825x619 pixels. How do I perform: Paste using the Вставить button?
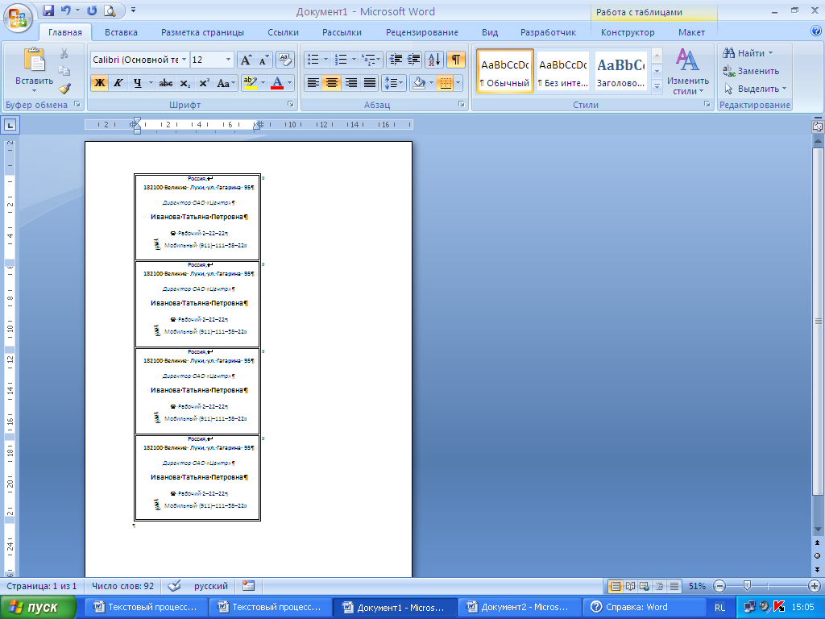click(34, 70)
